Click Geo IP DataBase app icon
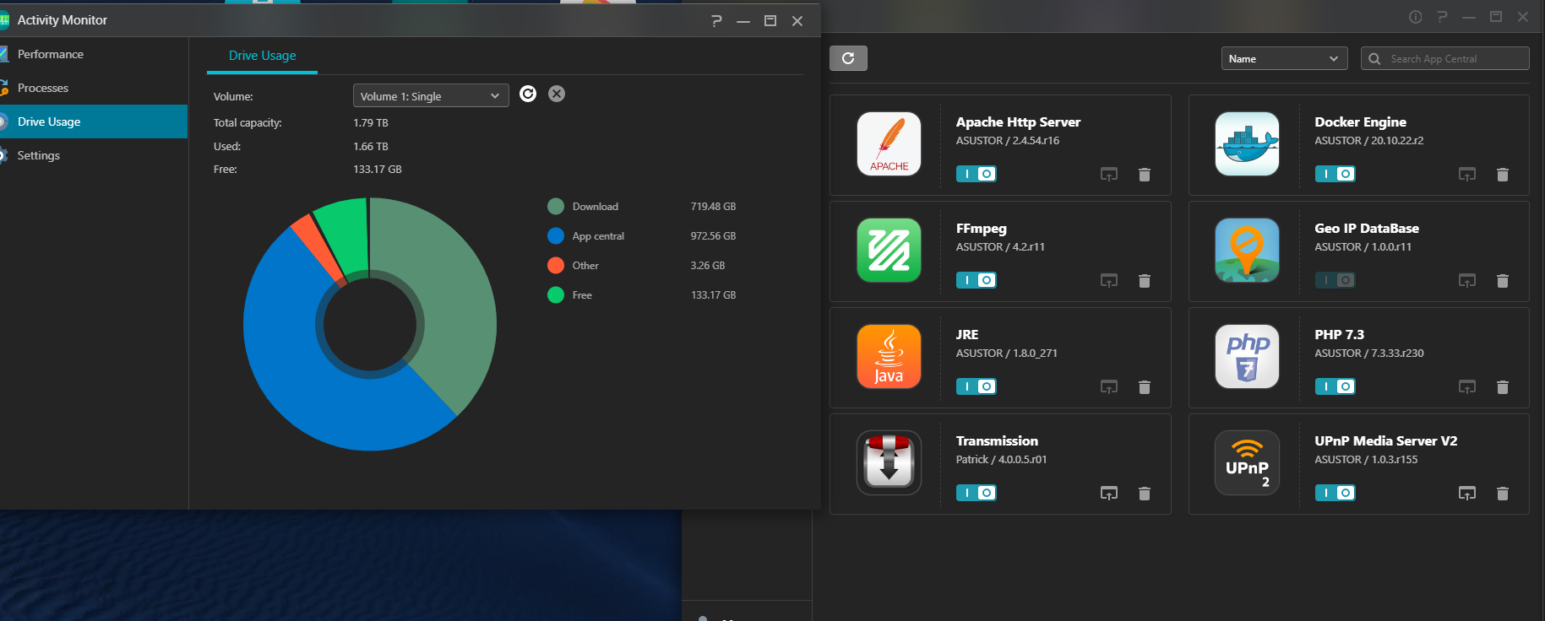This screenshot has height=621, width=1545. click(x=1247, y=250)
